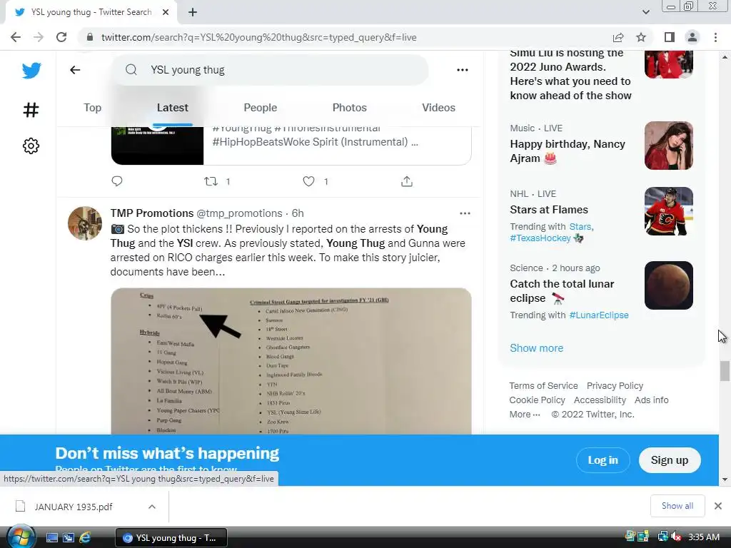Launch Internet Explorer from quick launch

click(x=85, y=537)
